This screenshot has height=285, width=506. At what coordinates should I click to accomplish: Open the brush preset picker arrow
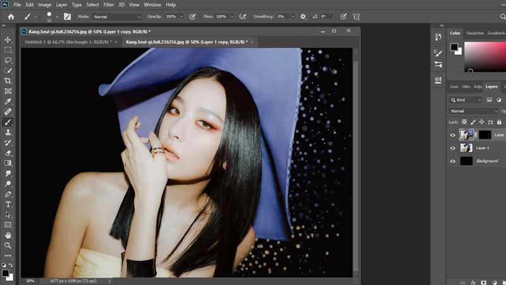[58, 17]
